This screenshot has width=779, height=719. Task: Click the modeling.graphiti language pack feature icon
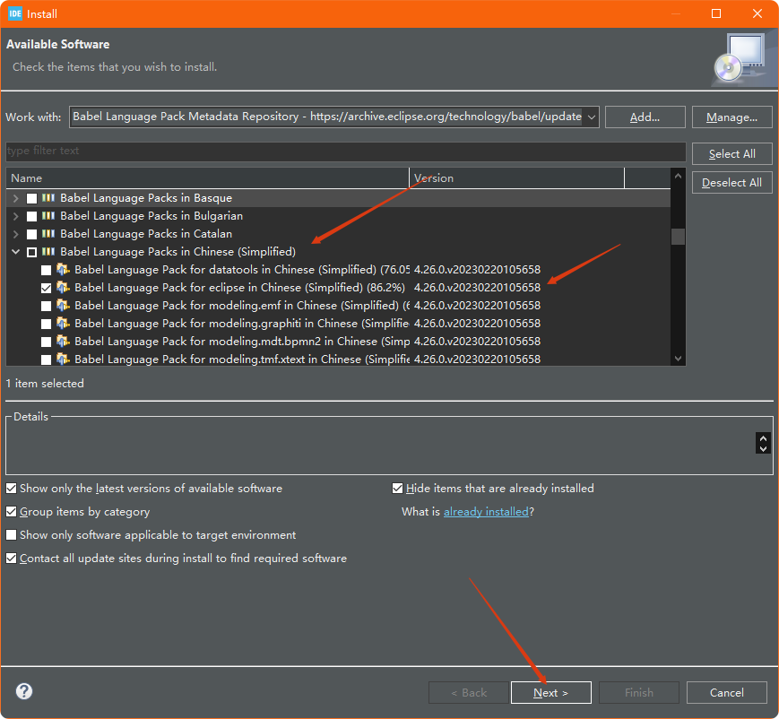pos(63,324)
